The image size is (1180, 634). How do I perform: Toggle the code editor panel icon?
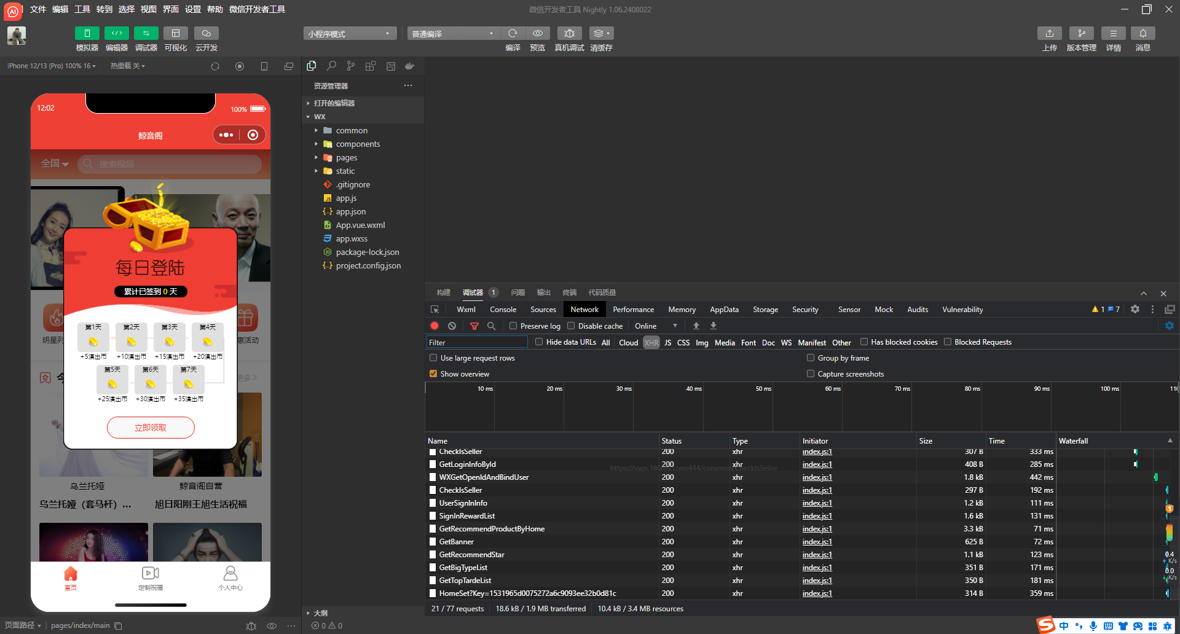116,33
